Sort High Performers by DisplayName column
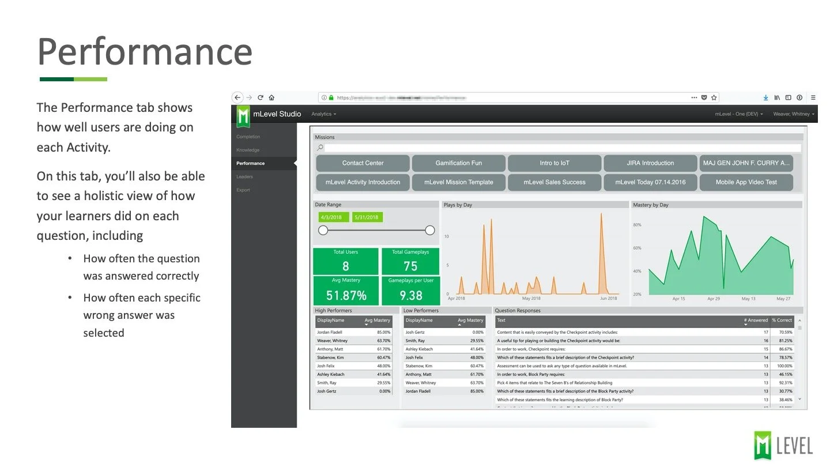Screen dimensions: 830x467 click(330, 320)
